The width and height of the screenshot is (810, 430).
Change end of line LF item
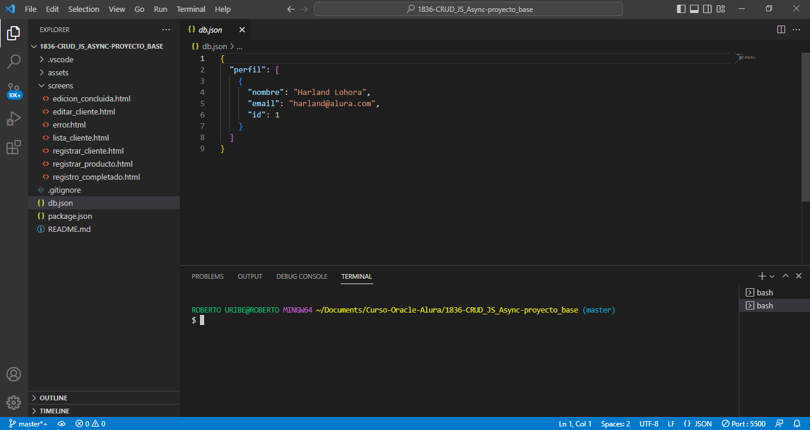point(671,424)
